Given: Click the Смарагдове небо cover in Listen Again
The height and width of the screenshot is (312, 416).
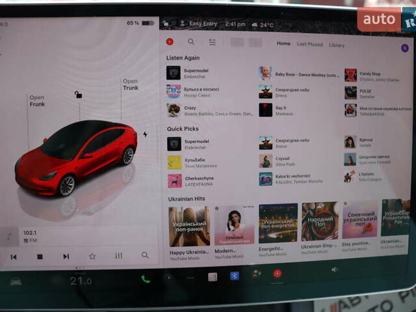Looking at the screenshot, I should tap(265, 92).
